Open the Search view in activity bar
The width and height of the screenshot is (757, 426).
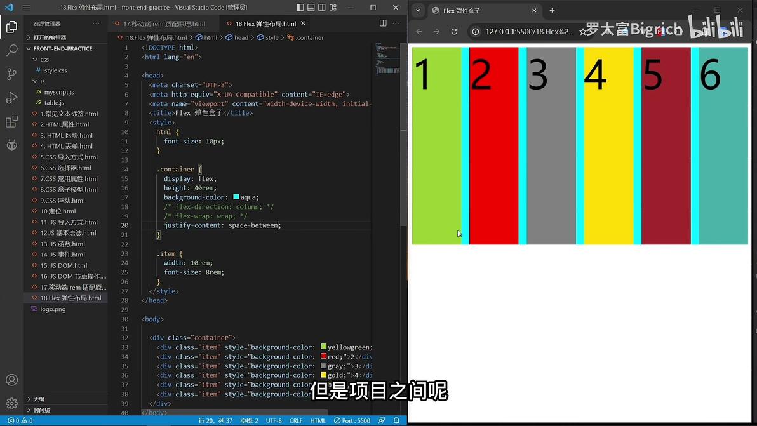tap(11, 50)
